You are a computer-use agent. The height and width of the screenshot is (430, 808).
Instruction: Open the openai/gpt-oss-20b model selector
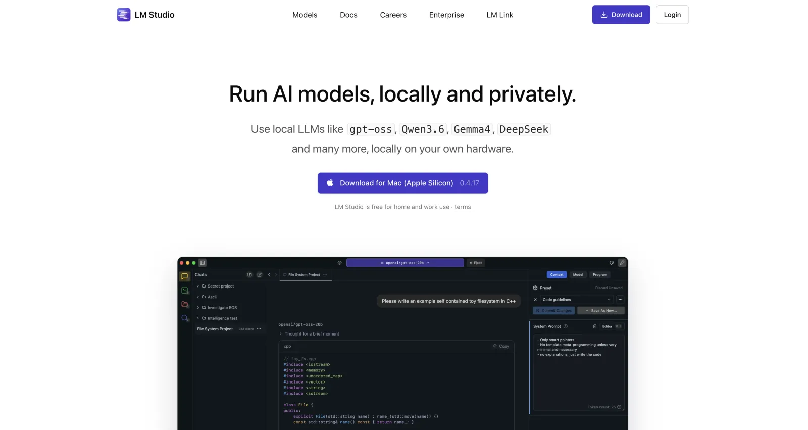point(405,263)
